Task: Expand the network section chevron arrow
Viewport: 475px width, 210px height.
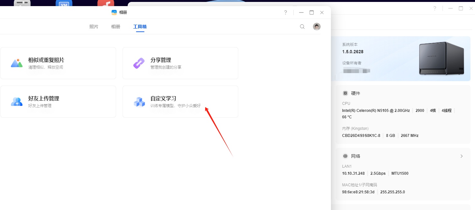Action: [461, 156]
